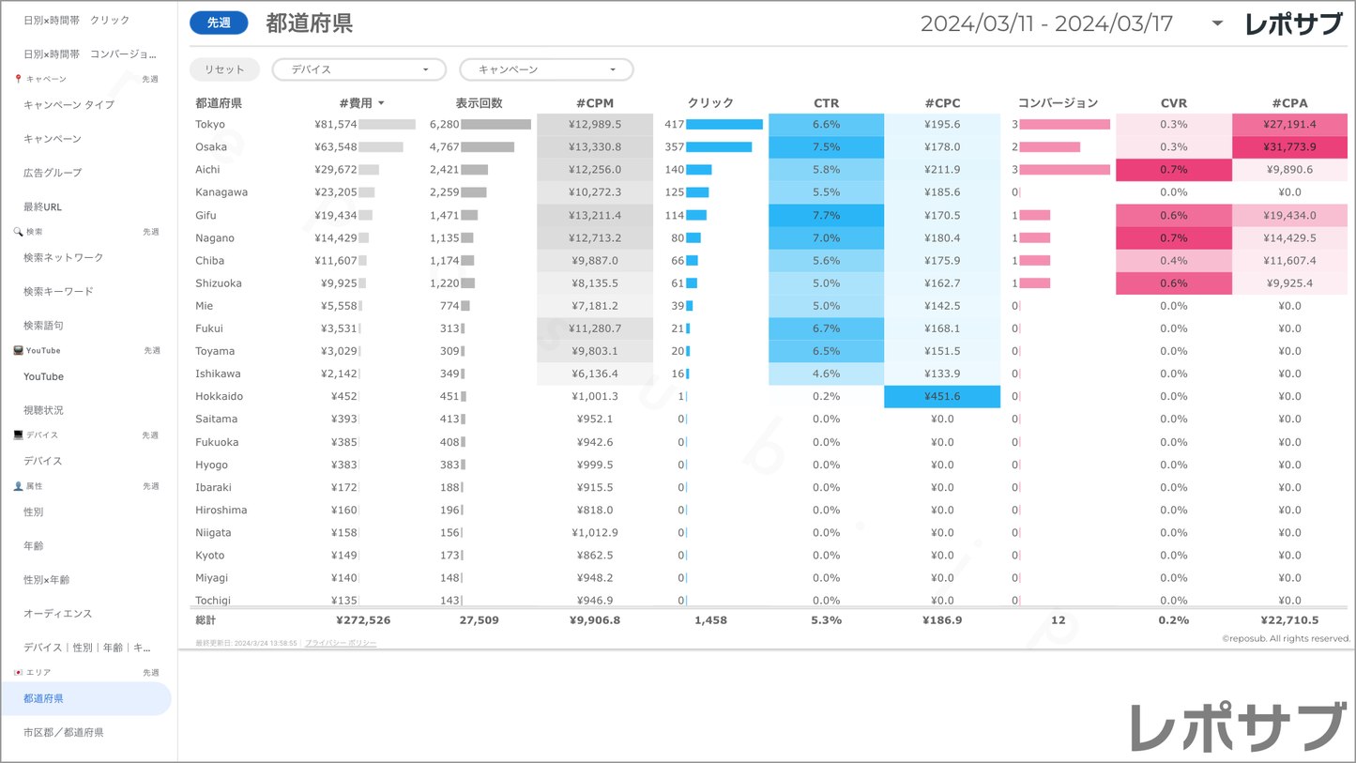
Task: Select the 性別×年齢 sidebar item
Action: [46, 580]
